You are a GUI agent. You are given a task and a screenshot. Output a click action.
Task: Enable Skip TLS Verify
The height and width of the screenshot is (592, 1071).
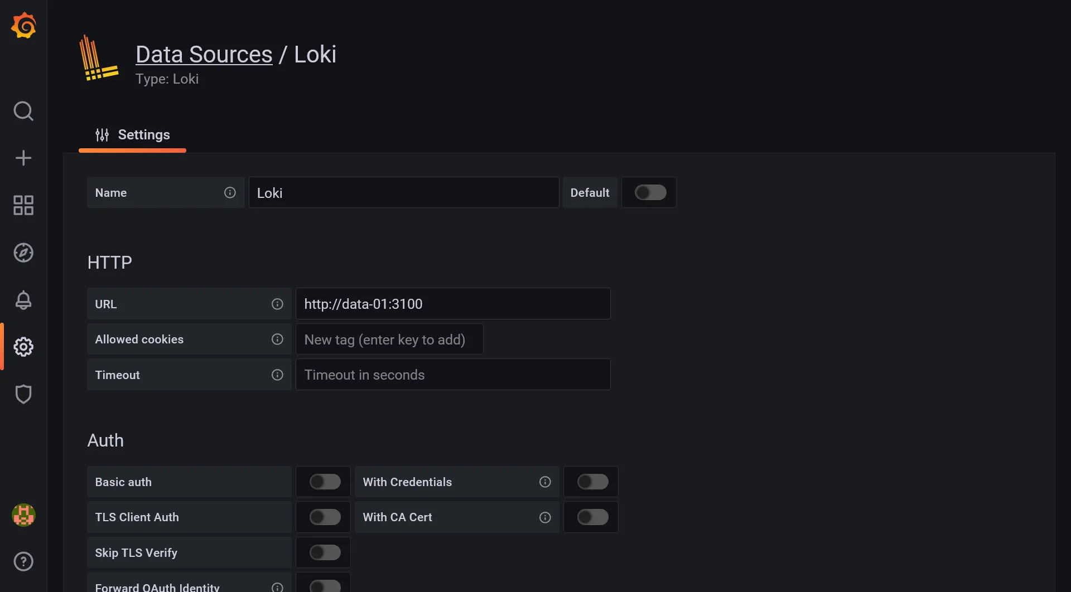click(324, 552)
